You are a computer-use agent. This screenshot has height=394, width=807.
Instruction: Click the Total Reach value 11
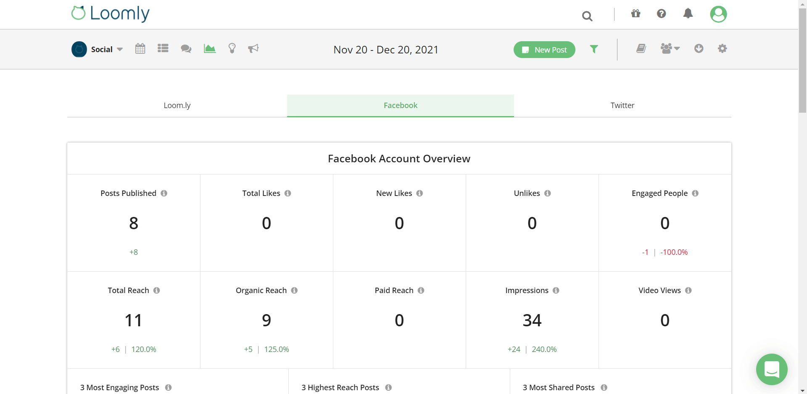tap(134, 320)
